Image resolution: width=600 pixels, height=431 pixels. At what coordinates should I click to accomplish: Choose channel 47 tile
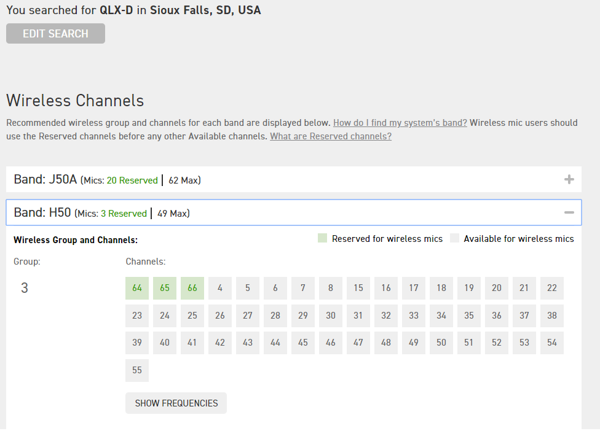coord(358,343)
